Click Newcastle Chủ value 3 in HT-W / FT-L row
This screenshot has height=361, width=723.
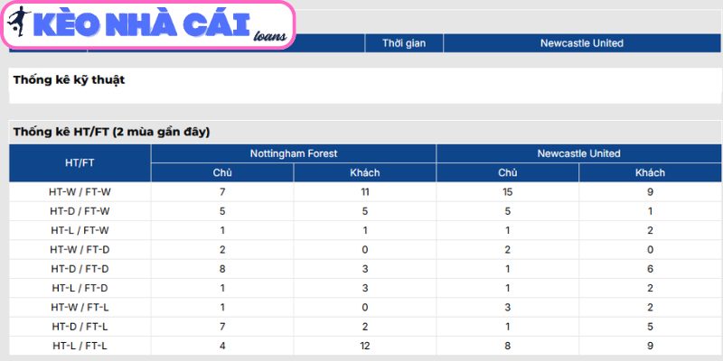507,307
